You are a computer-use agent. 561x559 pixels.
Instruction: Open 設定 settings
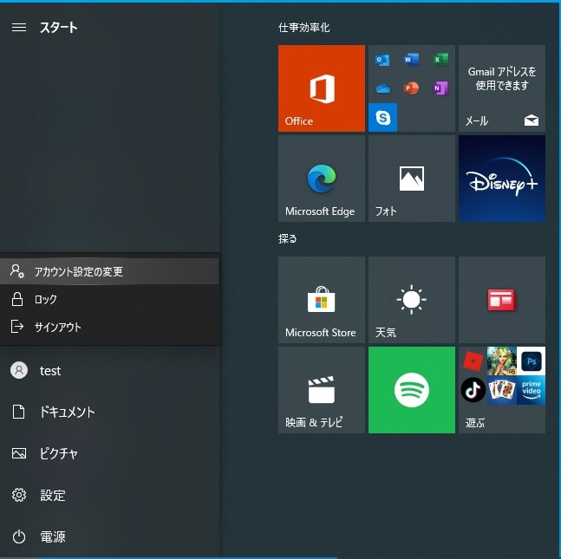pyautogui.click(x=109, y=495)
